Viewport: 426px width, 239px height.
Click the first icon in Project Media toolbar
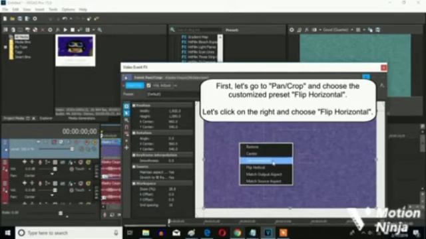(x=5, y=30)
